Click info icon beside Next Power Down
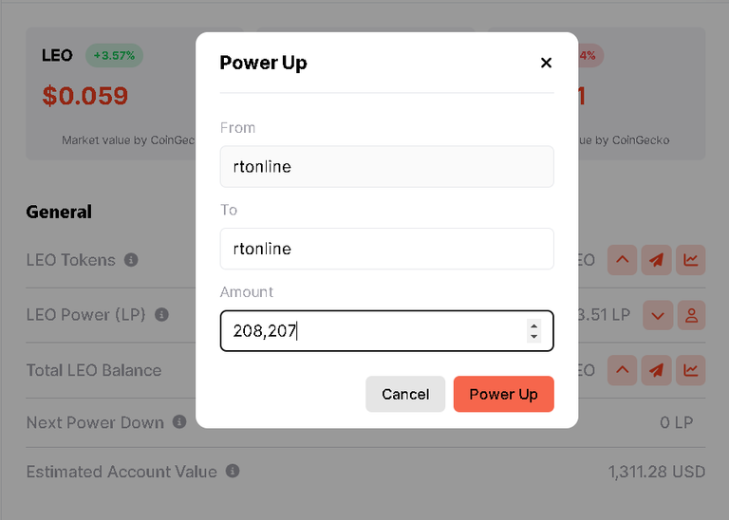This screenshot has width=729, height=520. tap(179, 421)
